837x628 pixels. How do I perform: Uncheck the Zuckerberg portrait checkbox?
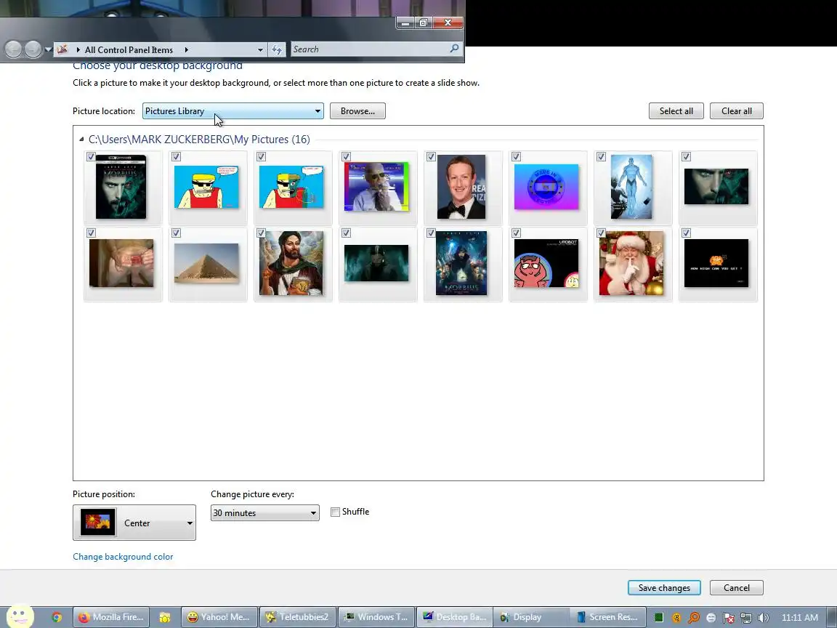pos(431,156)
